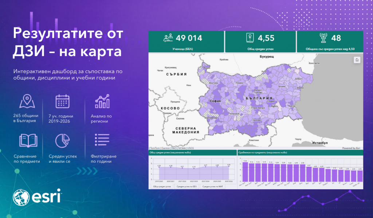Image resolution: width=373 pixels, height=218 pixels.
Task: Click the heading Резултатите от ДЗИ – на карта
Action: (68, 42)
